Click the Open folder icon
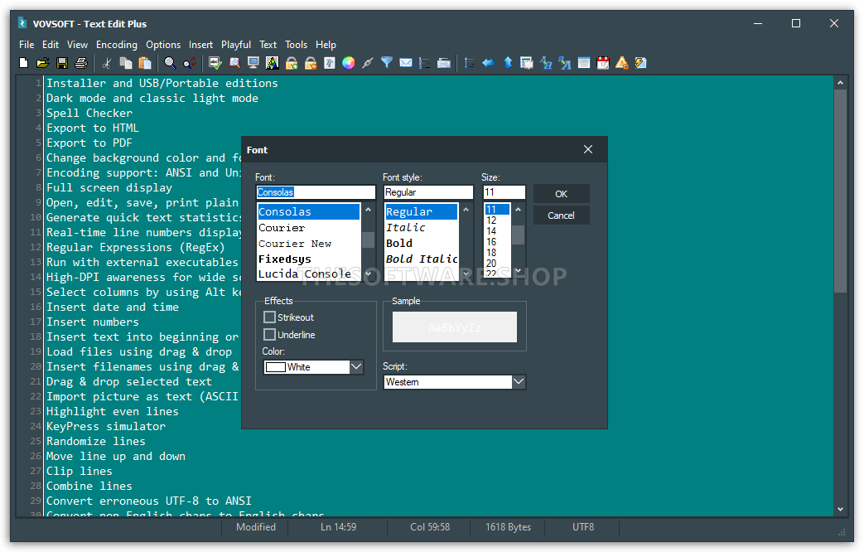864x552 pixels. click(x=43, y=63)
